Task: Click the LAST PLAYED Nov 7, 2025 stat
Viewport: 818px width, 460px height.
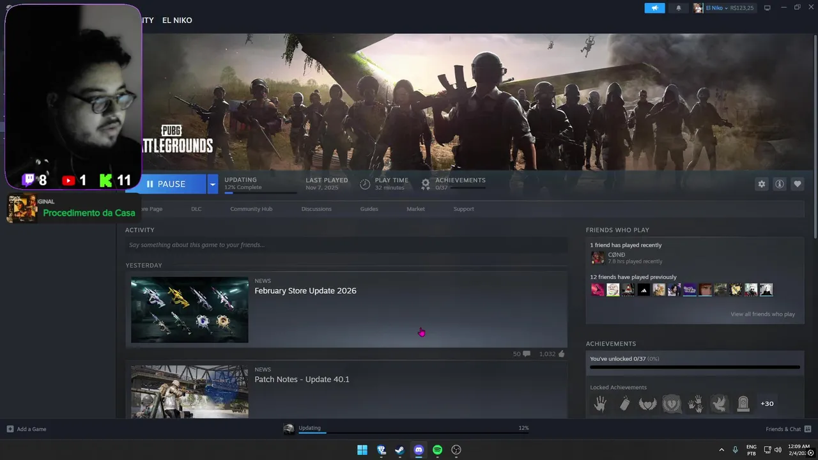Action: 327,184
